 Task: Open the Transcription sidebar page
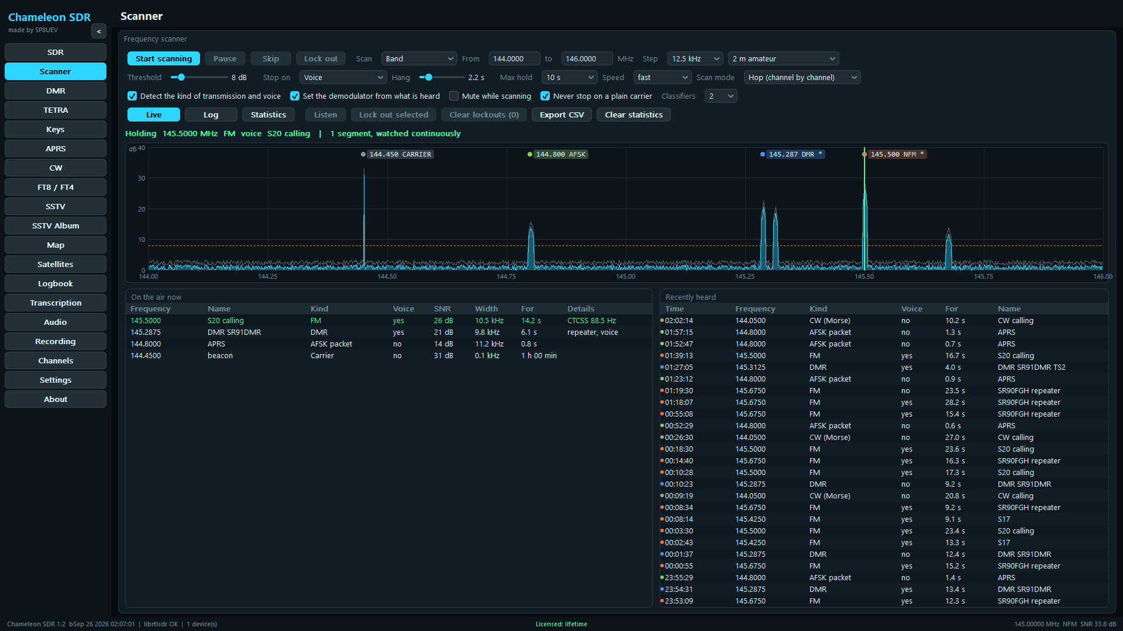pos(56,303)
